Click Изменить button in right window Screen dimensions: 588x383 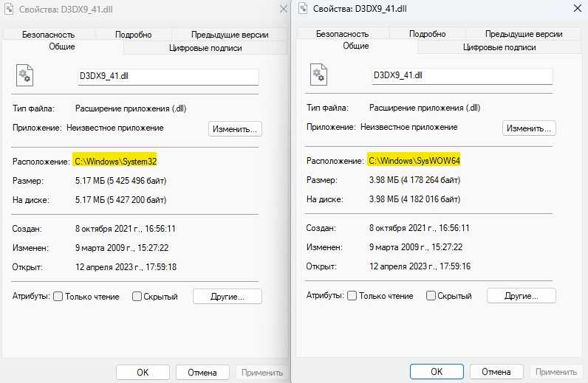click(529, 128)
